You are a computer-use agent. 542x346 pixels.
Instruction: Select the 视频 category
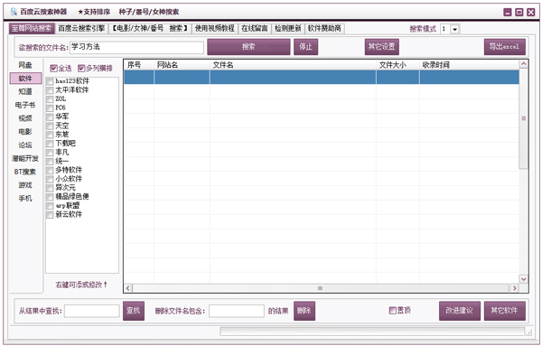point(25,118)
